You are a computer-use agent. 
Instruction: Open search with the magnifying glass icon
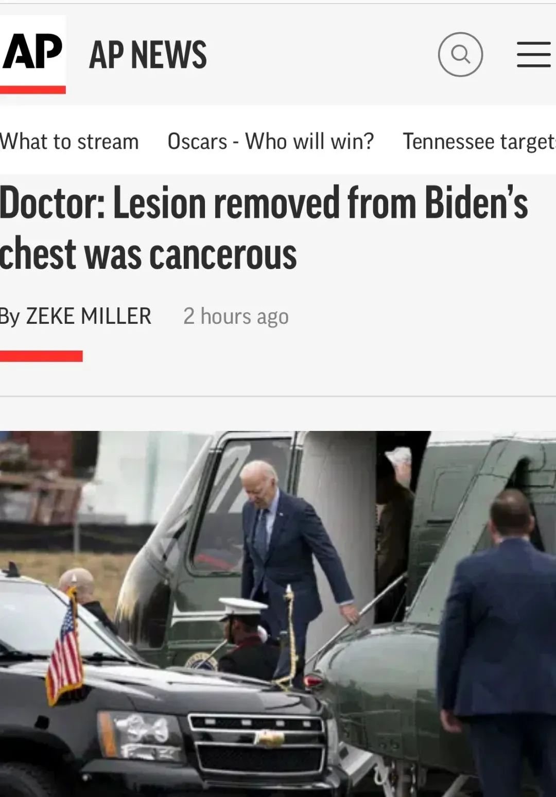[460, 55]
